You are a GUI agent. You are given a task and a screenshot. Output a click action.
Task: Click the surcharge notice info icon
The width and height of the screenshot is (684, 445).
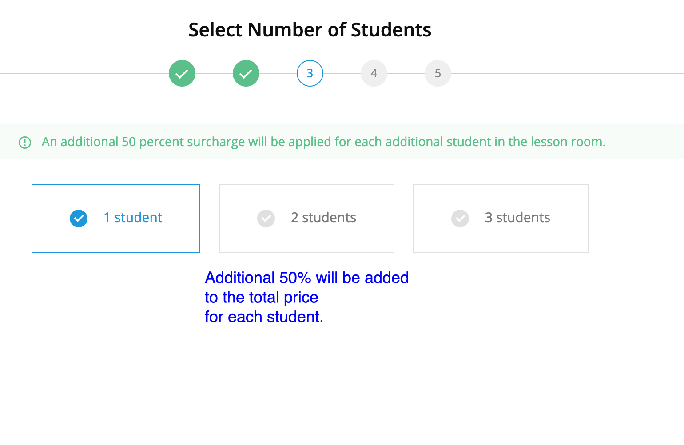[25, 143]
